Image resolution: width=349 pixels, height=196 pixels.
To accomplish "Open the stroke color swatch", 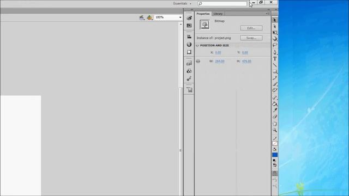I will coord(275,143).
